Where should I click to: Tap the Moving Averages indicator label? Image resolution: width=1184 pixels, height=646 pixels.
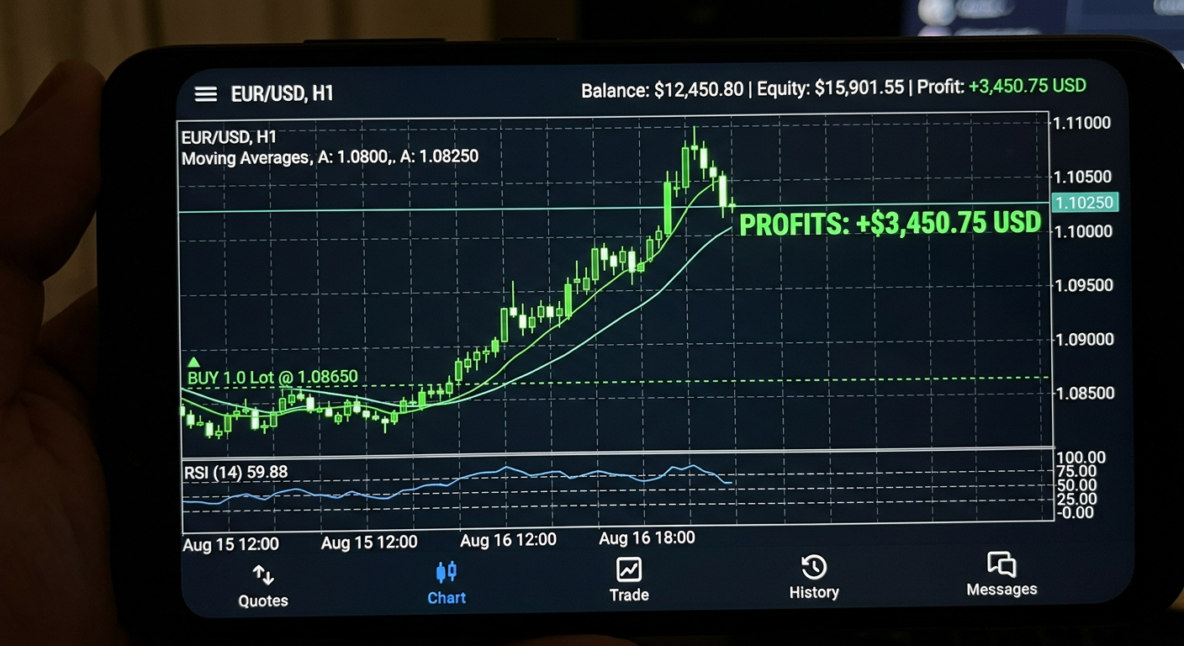(x=330, y=156)
